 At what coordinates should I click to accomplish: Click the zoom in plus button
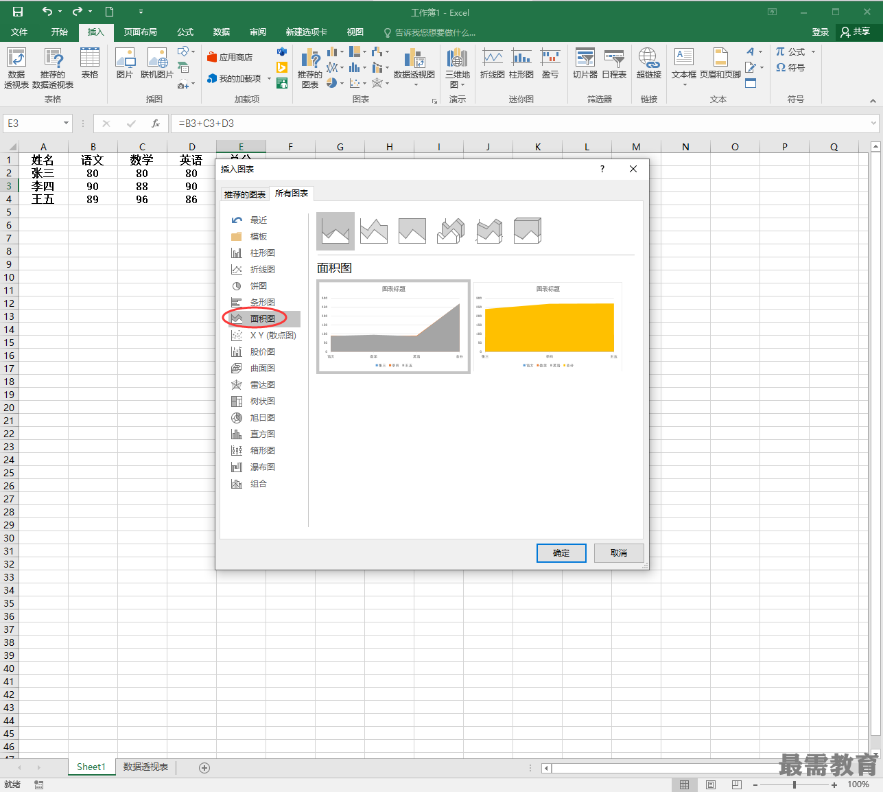(834, 784)
